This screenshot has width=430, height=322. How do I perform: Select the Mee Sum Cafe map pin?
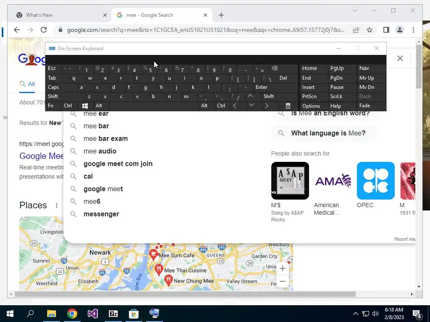coord(154,255)
